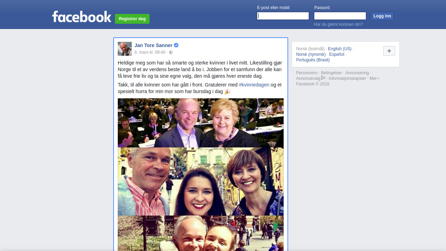This screenshot has height=251, width=446.
Task: Open the Personvern footer link
Action: tap(307, 73)
